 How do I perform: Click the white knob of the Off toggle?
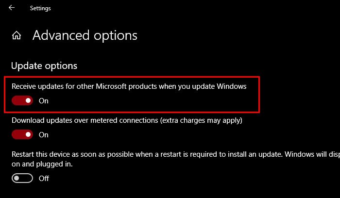[x=17, y=178]
